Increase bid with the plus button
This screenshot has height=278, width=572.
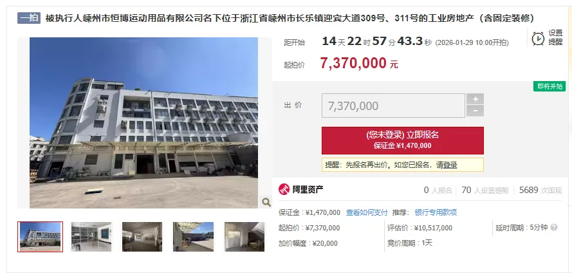[x=475, y=99]
